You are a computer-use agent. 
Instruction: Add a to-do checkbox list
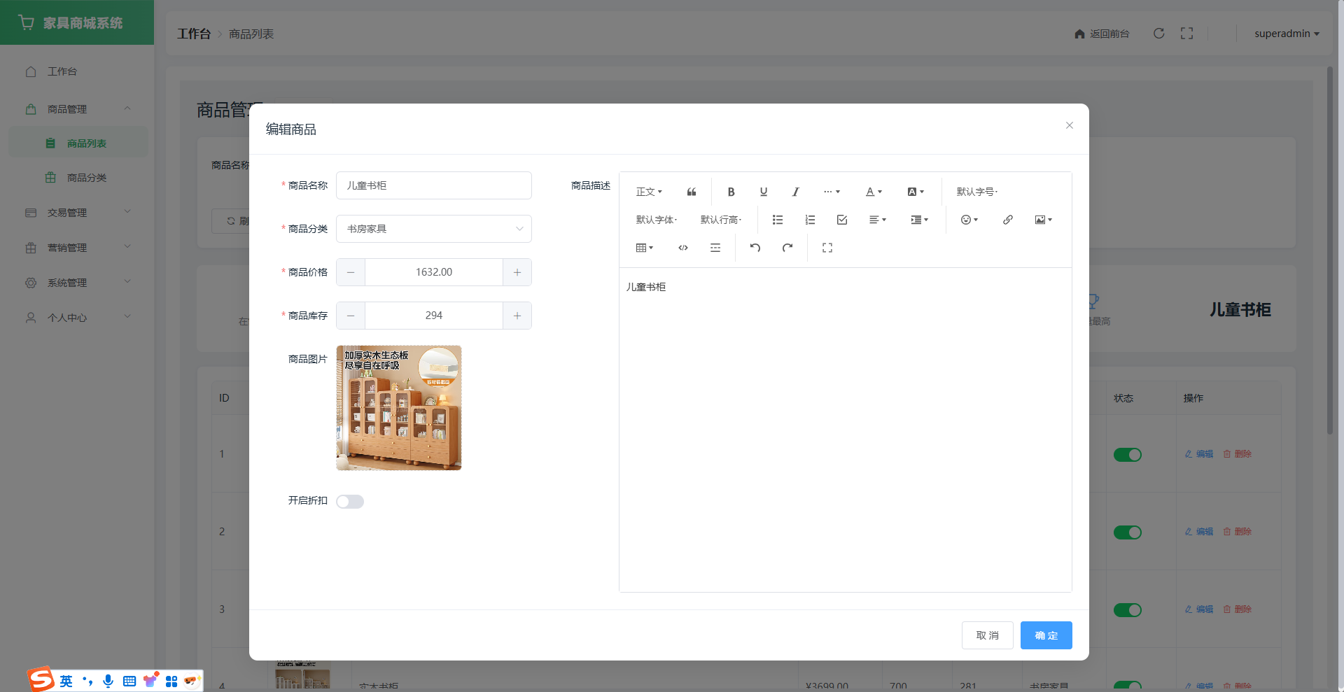(x=842, y=220)
